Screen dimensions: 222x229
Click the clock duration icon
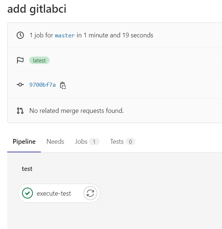point(20,35)
